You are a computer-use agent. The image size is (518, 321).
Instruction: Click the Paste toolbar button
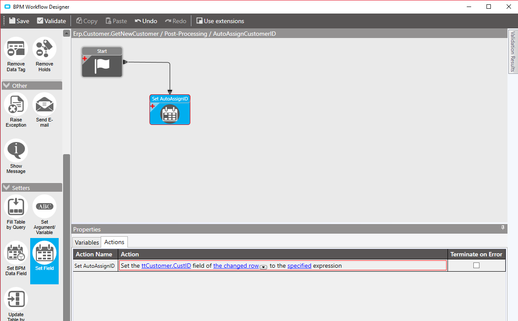point(116,21)
